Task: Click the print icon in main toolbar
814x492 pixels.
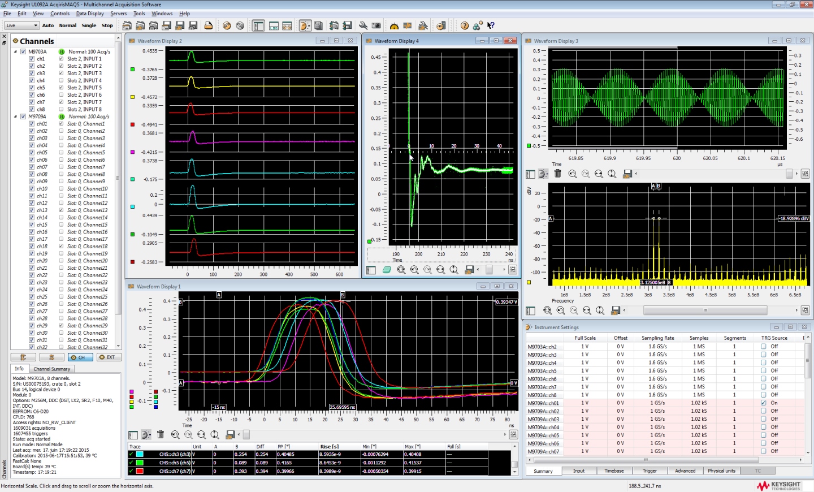Action: pyautogui.click(x=209, y=25)
